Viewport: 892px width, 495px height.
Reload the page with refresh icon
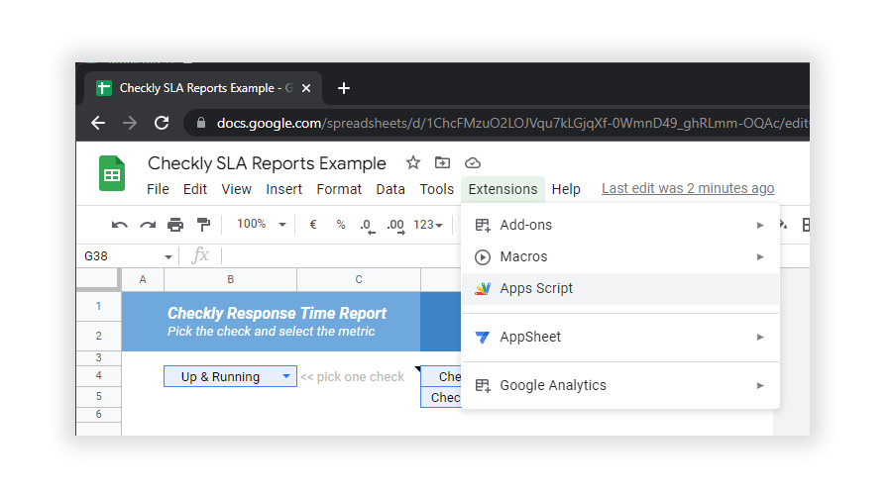click(162, 123)
